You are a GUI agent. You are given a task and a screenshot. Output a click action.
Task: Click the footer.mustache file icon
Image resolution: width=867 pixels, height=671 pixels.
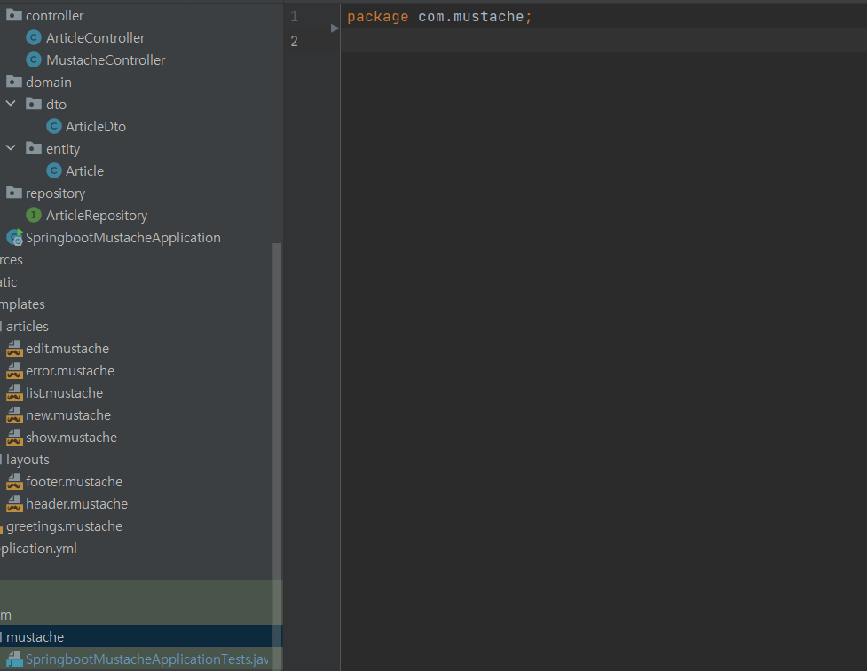point(14,482)
